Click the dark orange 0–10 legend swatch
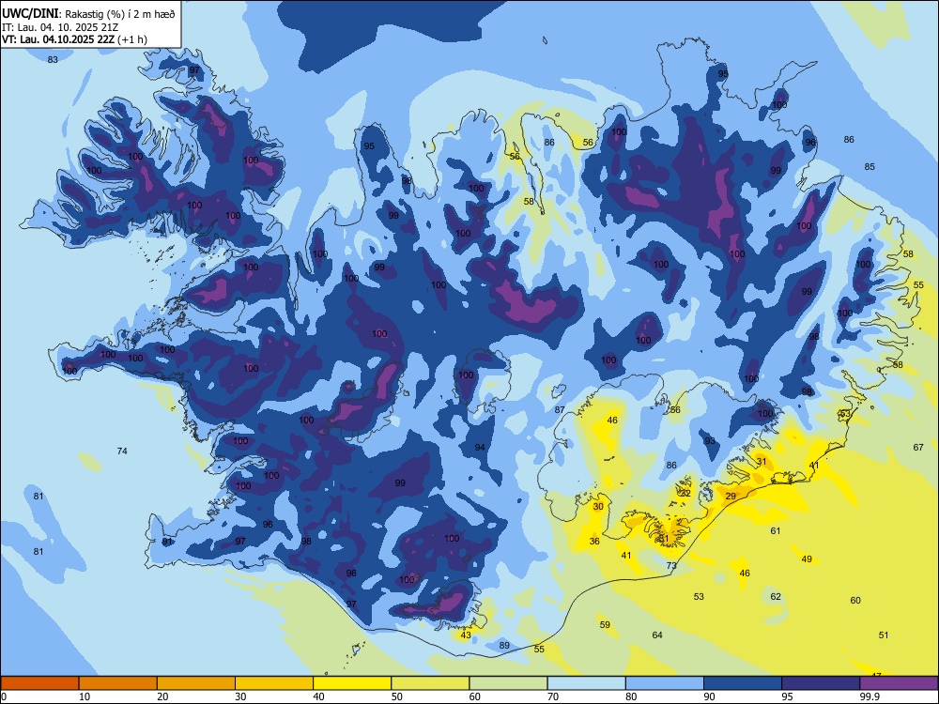The width and height of the screenshot is (939, 704). 39,683
